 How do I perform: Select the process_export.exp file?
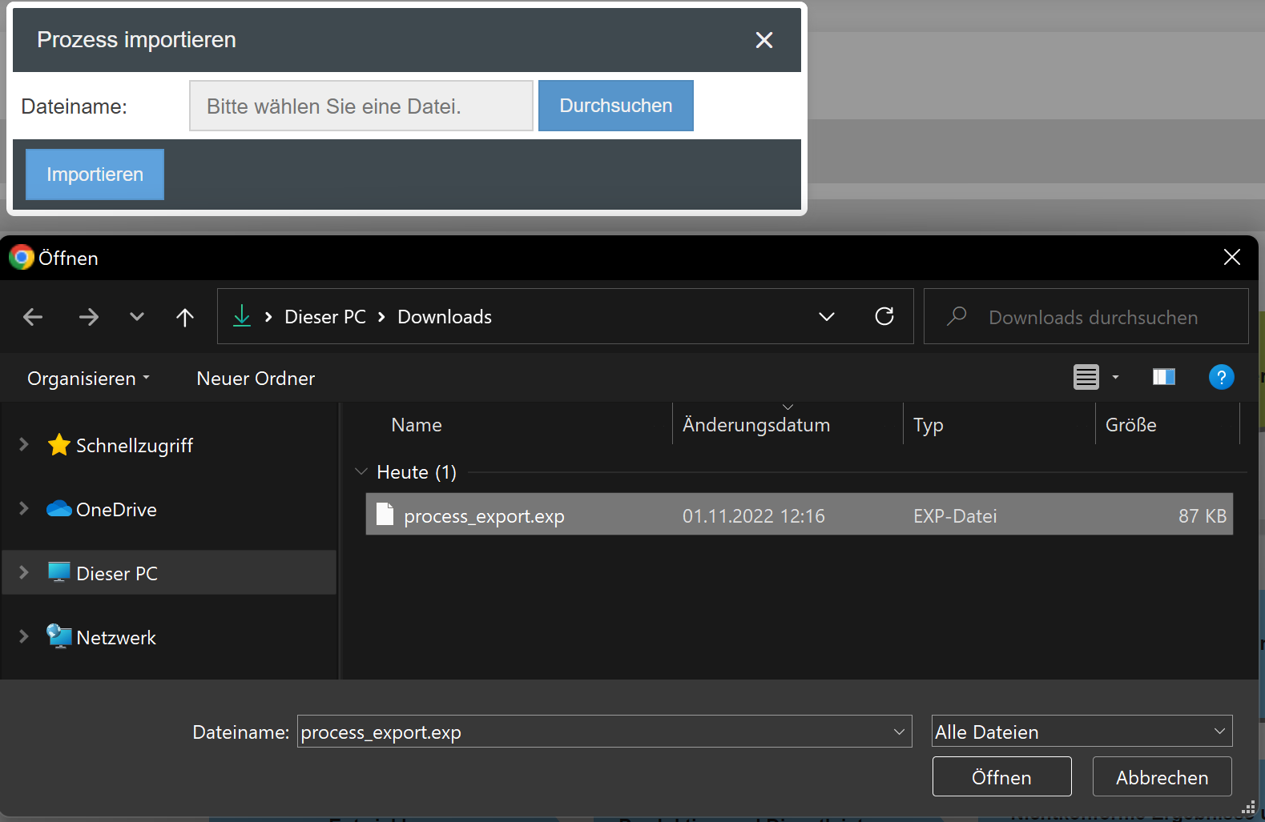coord(484,516)
